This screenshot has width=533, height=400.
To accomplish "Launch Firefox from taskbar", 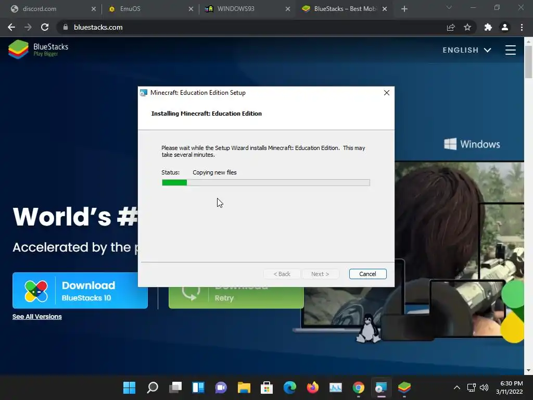I will pos(313,387).
